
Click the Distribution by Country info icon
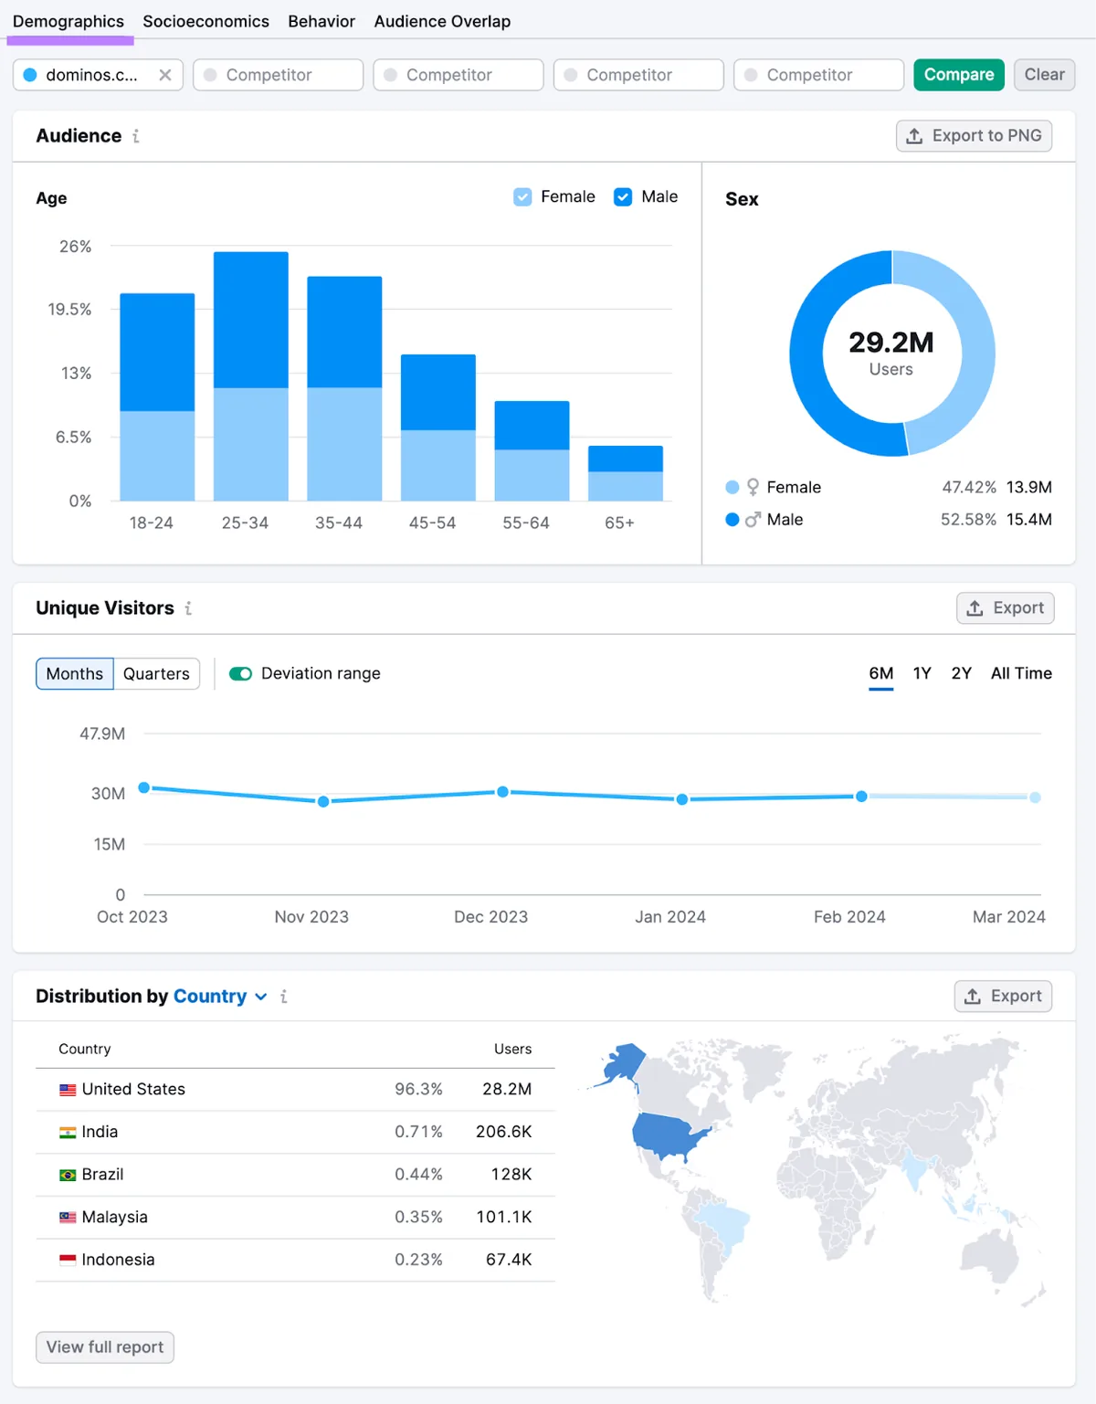pyautogui.click(x=284, y=997)
